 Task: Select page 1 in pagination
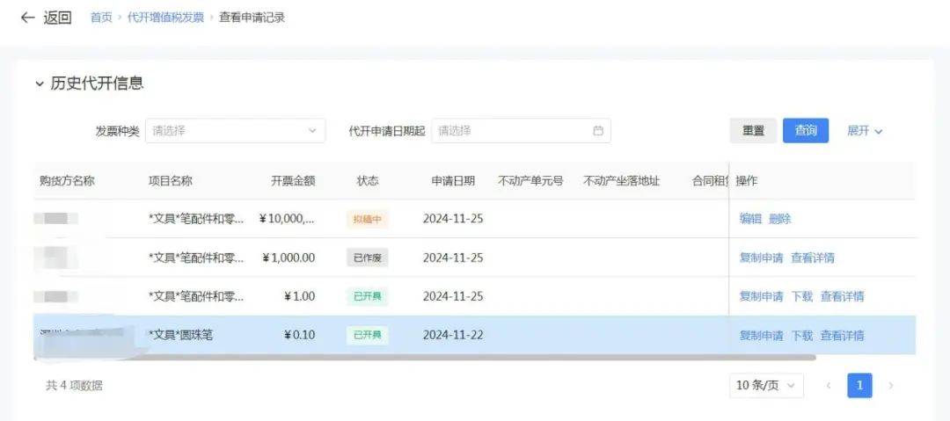(x=859, y=385)
